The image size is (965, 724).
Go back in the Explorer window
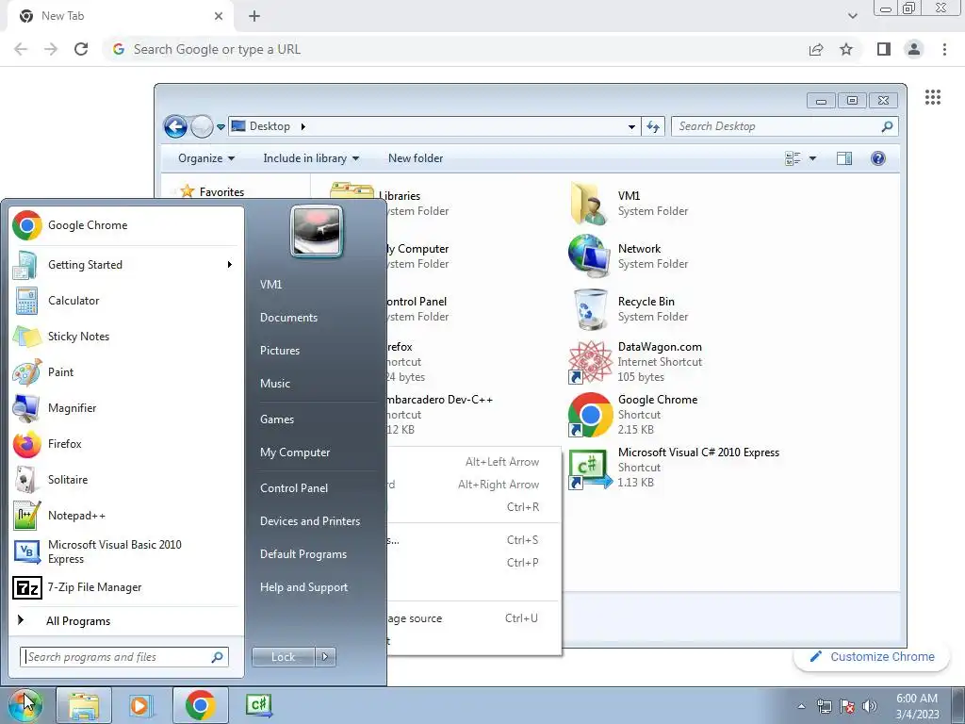[176, 127]
